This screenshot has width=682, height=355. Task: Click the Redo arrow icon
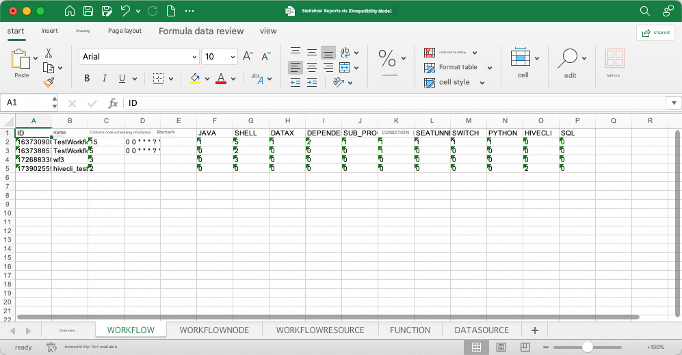(153, 11)
